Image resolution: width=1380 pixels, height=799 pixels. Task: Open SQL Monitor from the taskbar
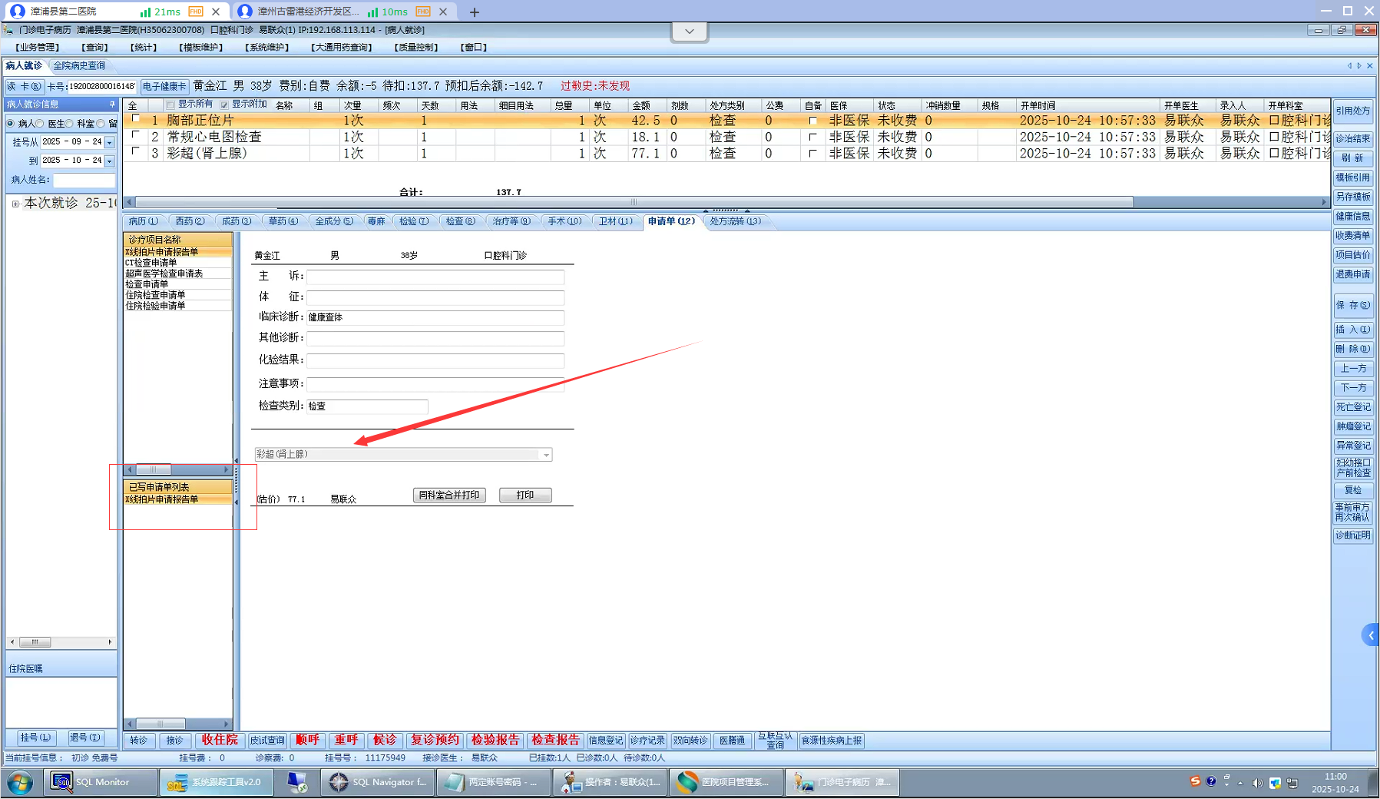(x=100, y=782)
